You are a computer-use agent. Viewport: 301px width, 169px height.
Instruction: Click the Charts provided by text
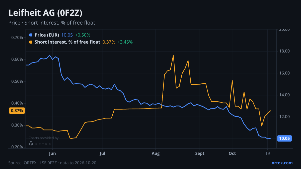tap(43, 138)
